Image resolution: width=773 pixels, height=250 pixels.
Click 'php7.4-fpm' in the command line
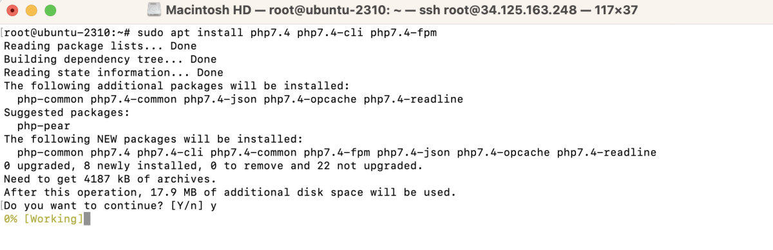405,32
